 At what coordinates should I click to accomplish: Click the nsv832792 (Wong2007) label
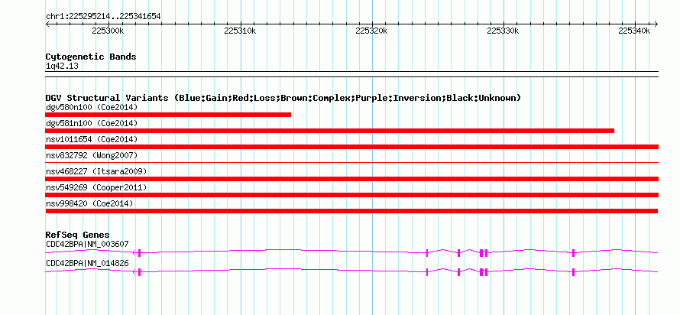92,155
